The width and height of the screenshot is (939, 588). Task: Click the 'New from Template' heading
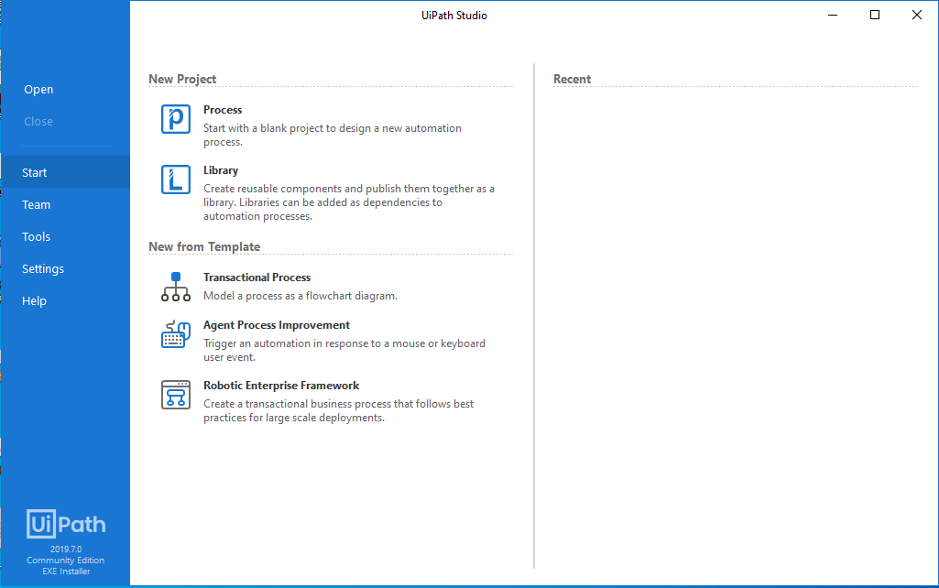tap(204, 246)
